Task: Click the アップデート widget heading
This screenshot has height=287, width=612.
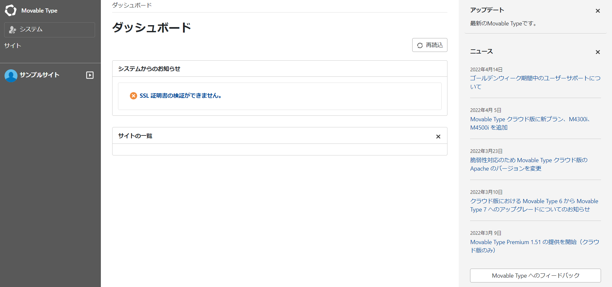Action: pyautogui.click(x=487, y=10)
